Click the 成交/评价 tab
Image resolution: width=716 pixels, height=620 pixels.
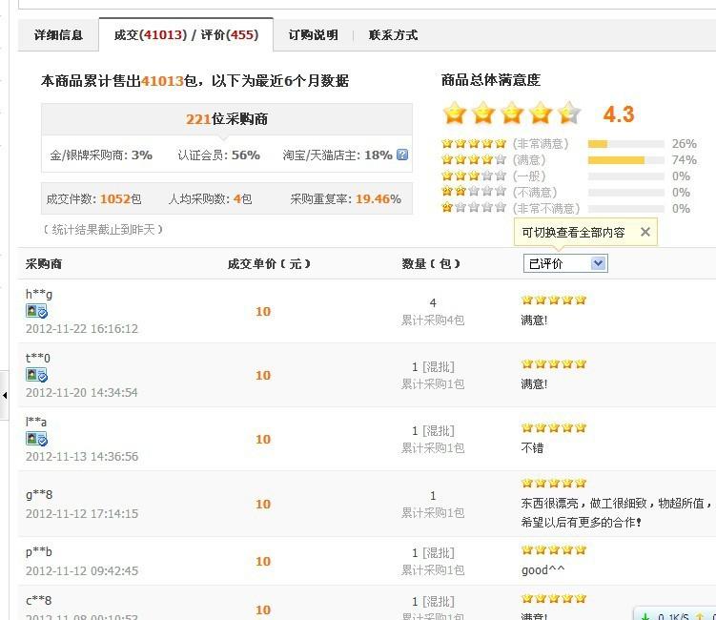click(x=186, y=35)
